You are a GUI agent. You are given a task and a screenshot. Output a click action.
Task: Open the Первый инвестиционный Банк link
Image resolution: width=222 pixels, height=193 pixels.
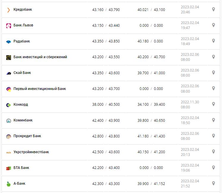pyautogui.click(x=40, y=89)
